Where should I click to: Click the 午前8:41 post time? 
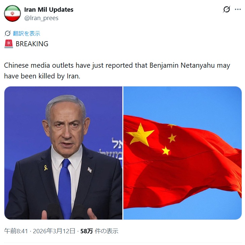(16, 231)
